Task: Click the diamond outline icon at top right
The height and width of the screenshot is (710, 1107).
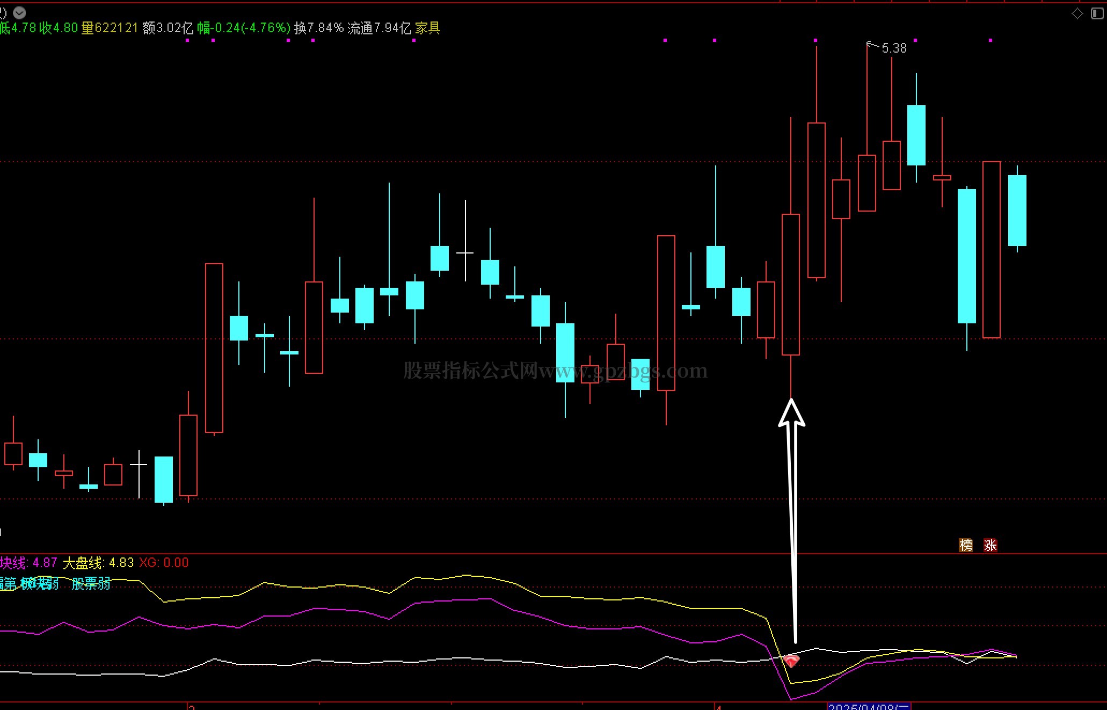Action: tap(1077, 14)
